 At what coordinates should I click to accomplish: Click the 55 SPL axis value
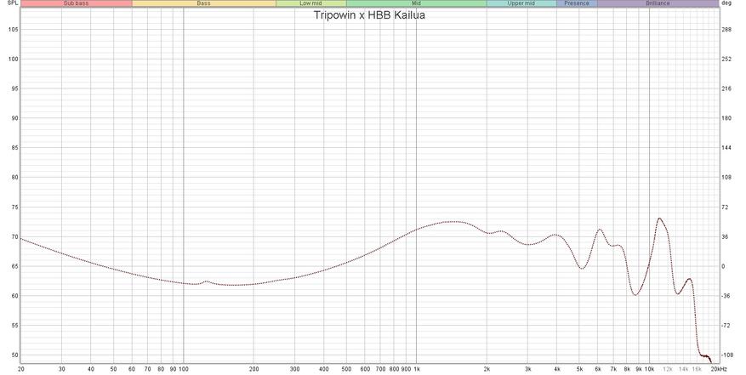click(x=14, y=326)
